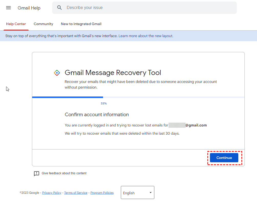
Task: Focus the Describe your issue search field
Action: [144, 8]
